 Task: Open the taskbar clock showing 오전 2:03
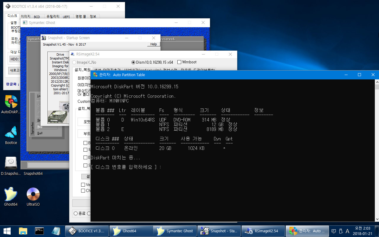363,231
